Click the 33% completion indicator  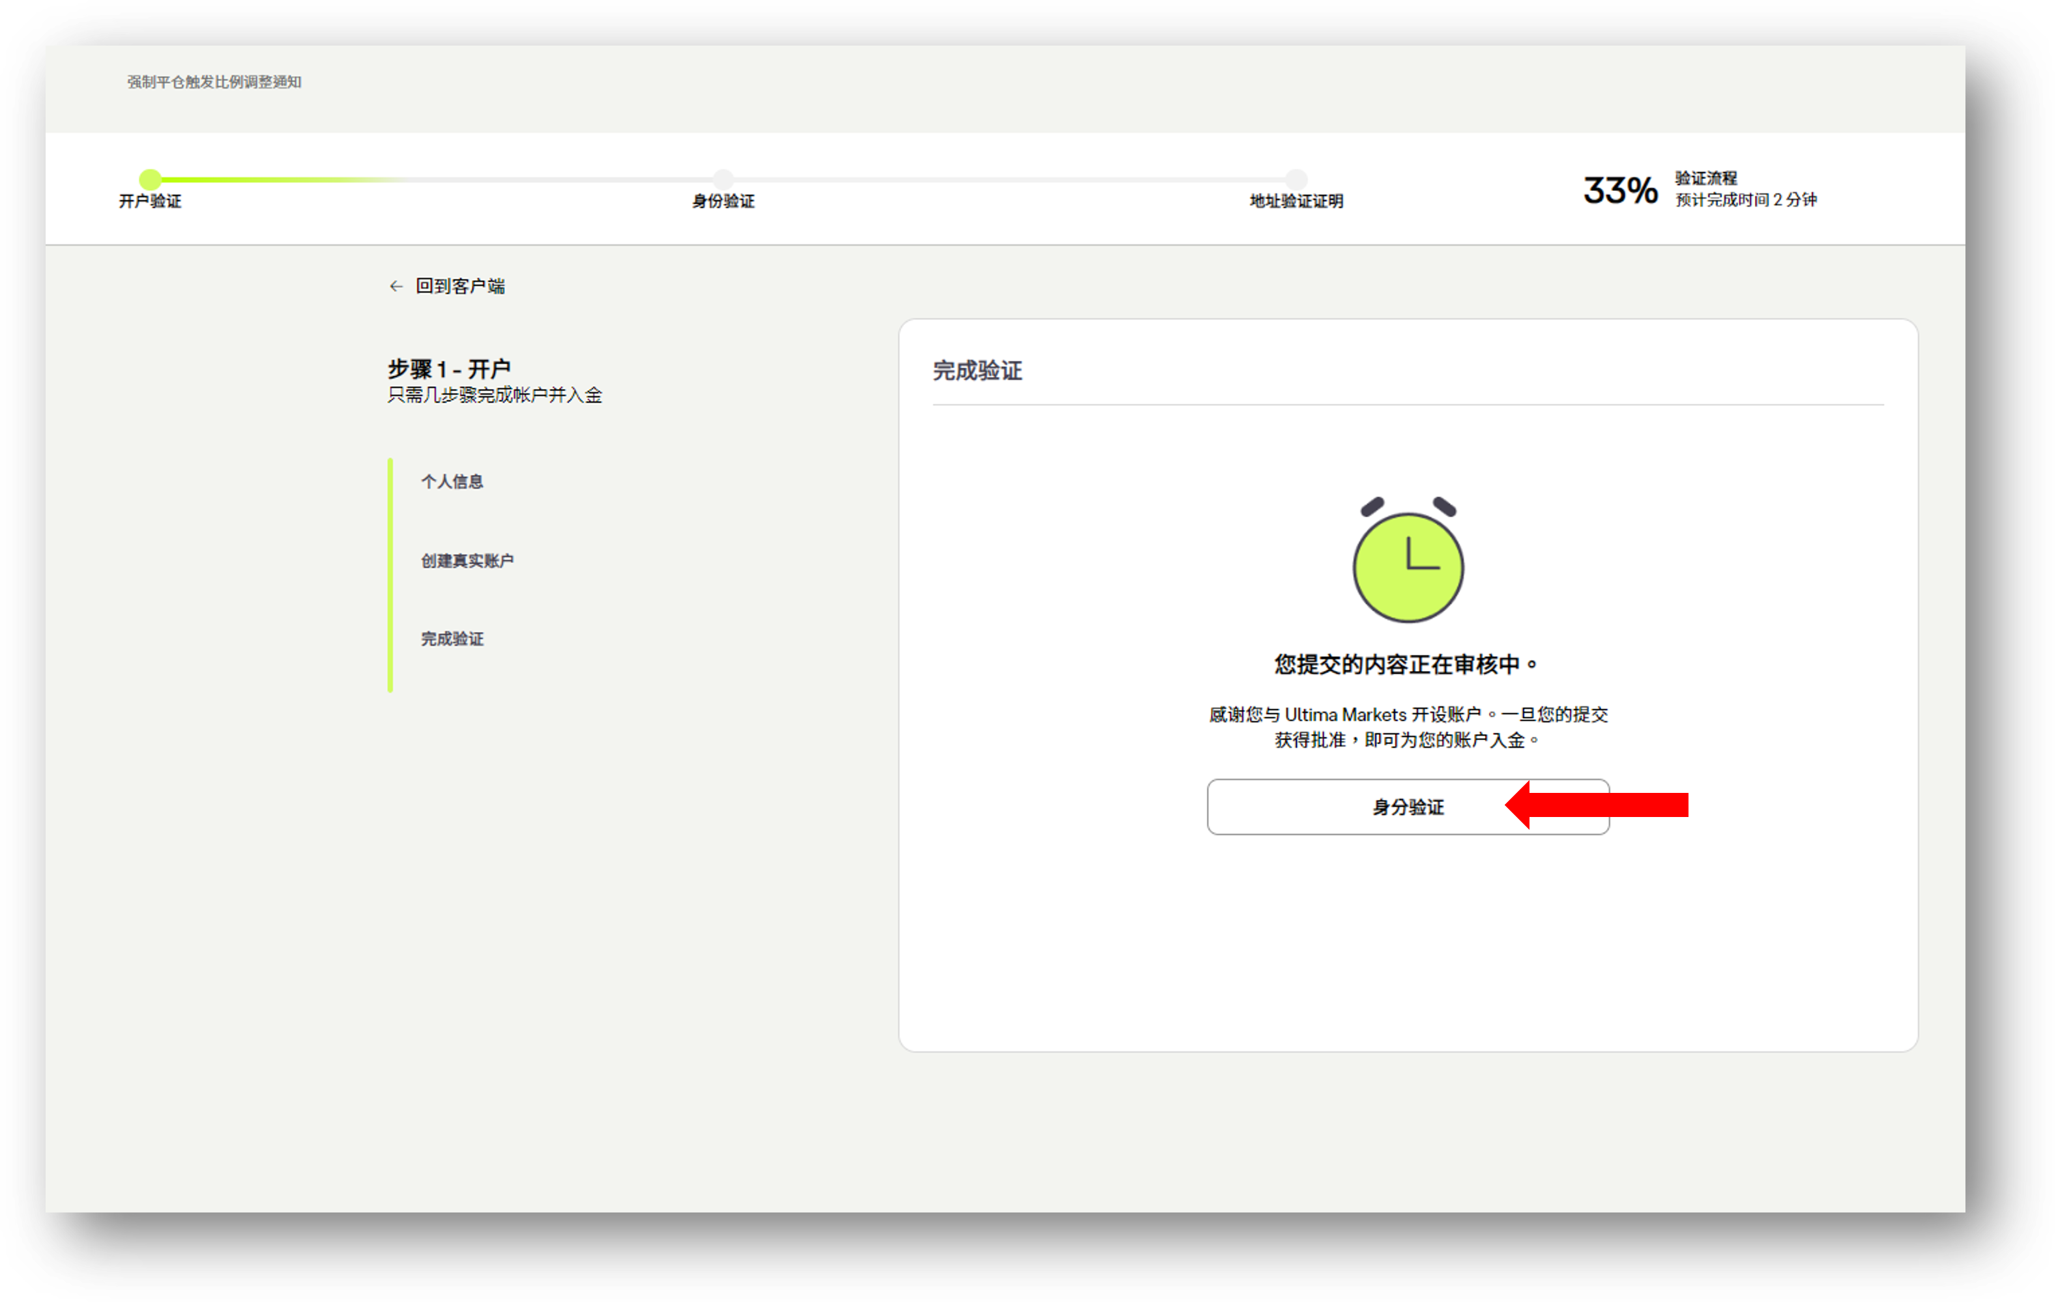1621,190
